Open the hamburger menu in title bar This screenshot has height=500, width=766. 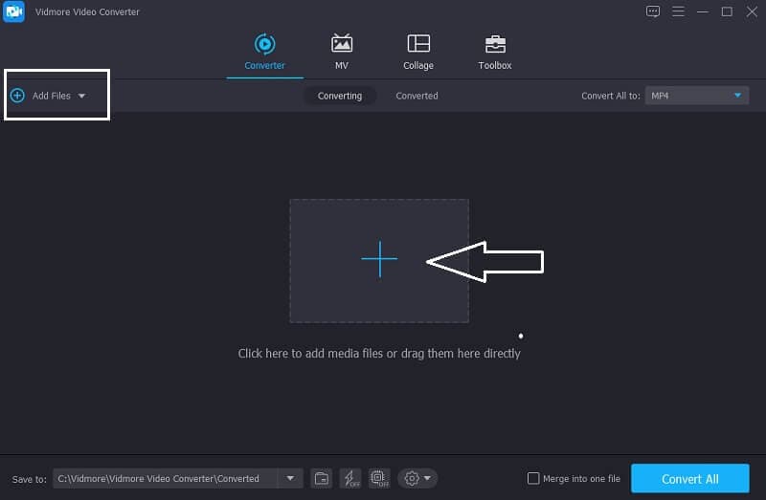678,11
